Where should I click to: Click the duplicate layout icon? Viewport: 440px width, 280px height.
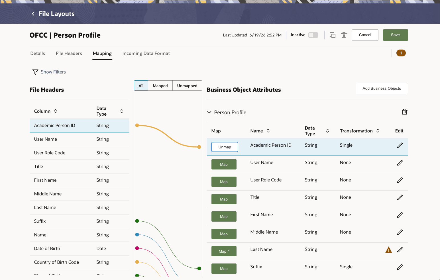pyautogui.click(x=332, y=35)
